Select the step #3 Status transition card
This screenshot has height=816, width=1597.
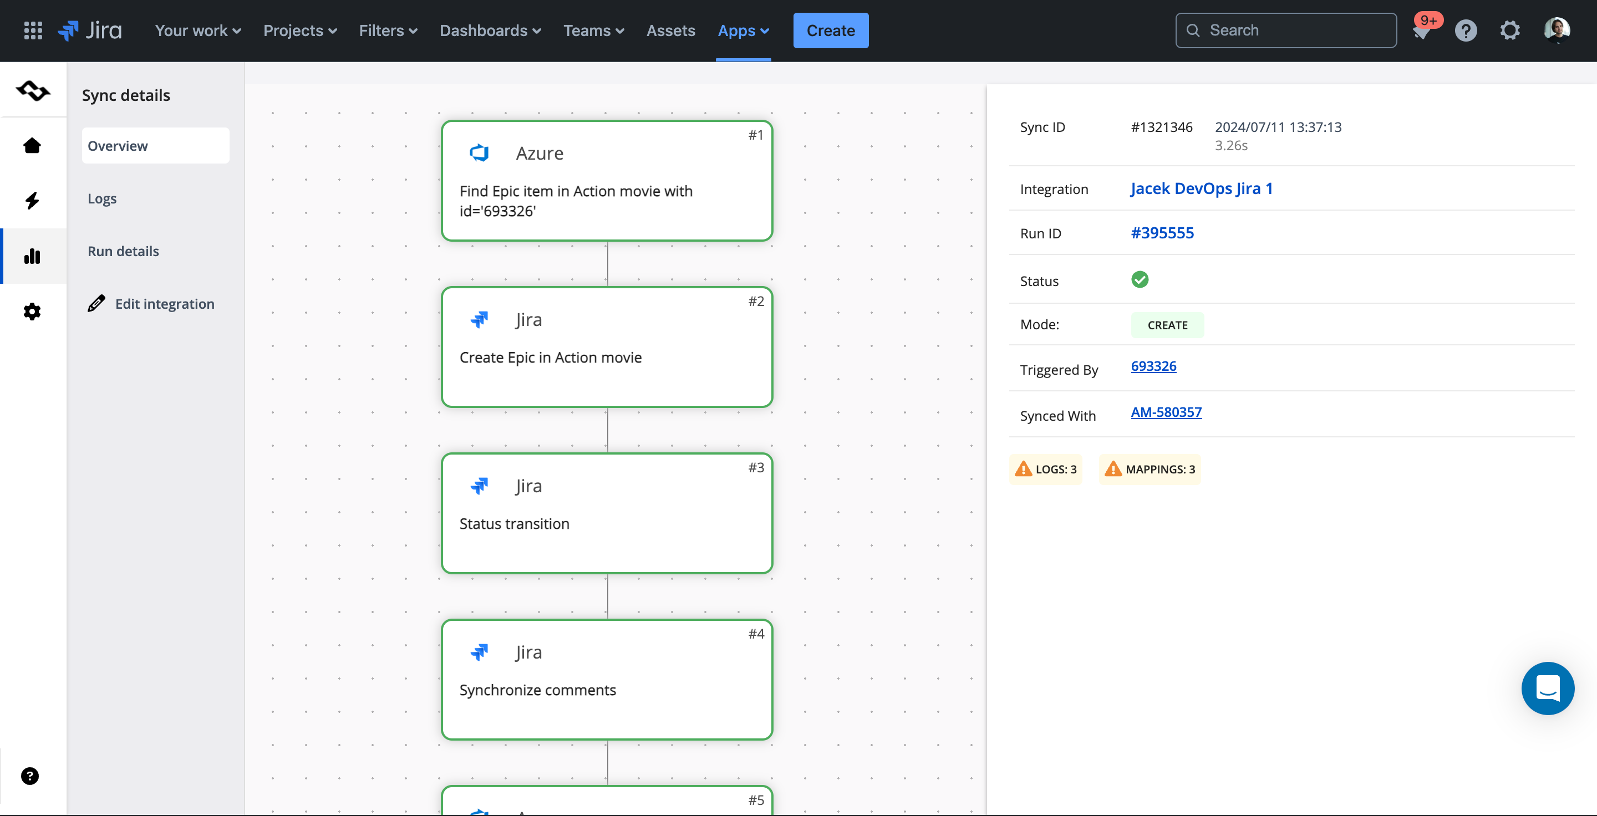point(607,513)
